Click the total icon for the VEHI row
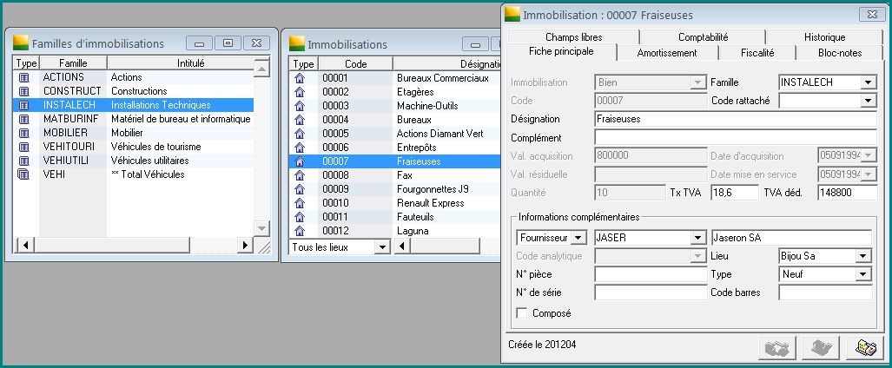The width and height of the screenshot is (892, 368). pos(24,174)
